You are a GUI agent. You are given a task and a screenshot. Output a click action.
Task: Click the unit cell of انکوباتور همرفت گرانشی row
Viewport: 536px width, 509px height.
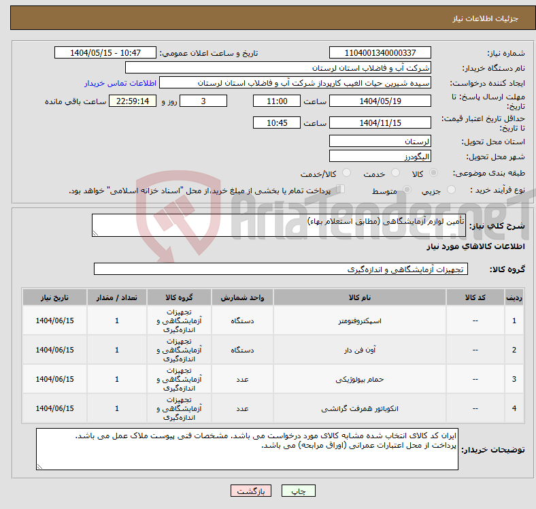[x=242, y=408]
